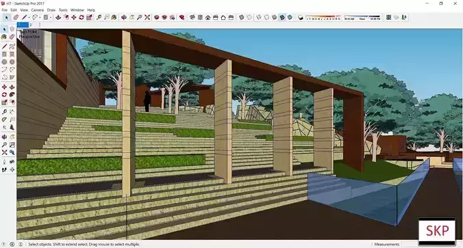The width and height of the screenshot is (463, 248).
Task: Open the Tools menu
Action: (x=63, y=10)
